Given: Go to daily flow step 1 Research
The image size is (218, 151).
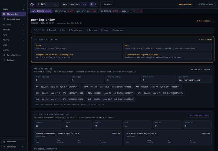Looking at the screenshot, I should [52, 30].
